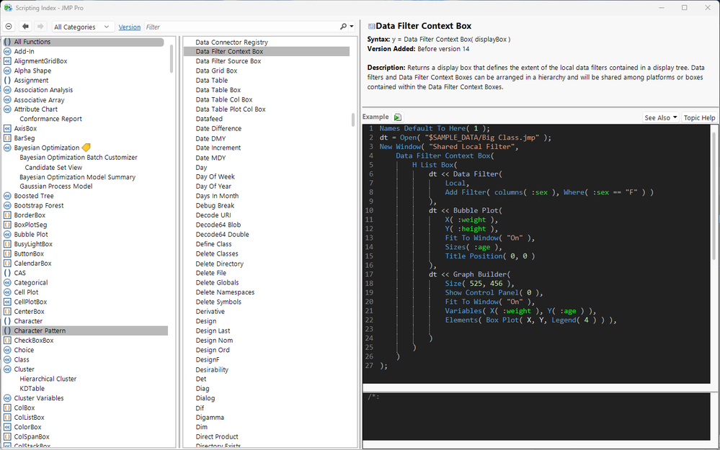Go back with the left arrow icon
Screen dimensions: 720x450
[25, 27]
